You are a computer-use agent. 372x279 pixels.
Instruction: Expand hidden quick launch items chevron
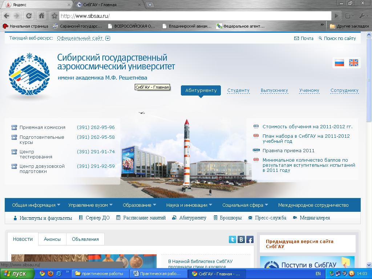click(67, 272)
